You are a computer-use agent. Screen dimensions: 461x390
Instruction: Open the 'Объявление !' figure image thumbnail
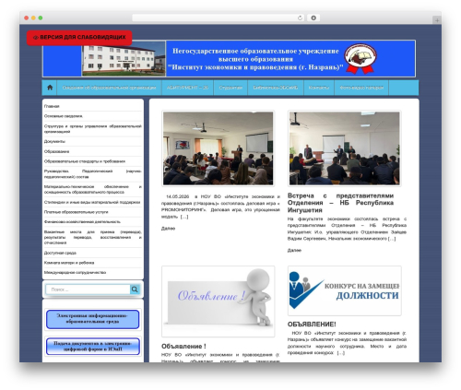click(218, 301)
